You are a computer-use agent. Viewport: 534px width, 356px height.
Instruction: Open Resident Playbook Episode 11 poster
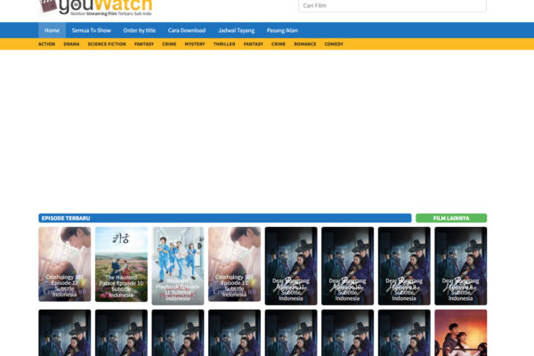coord(178,266)
